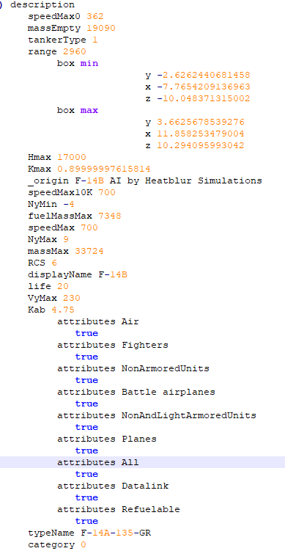Image resolution: width=285 pixels, height=551 pixels.
Task: Select the Kab 4.75 line
Action: tap(51, 310)
